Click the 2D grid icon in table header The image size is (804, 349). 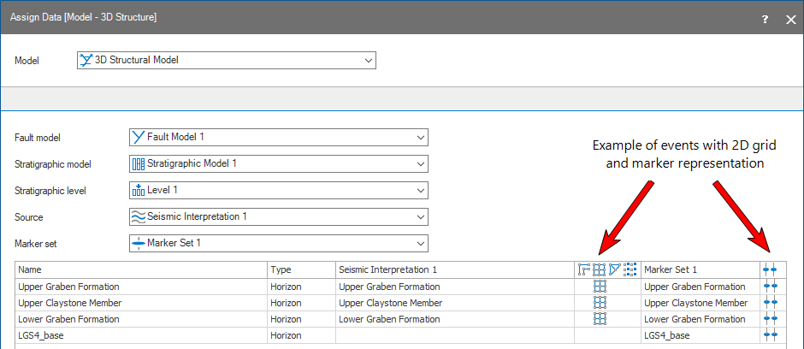600,269
